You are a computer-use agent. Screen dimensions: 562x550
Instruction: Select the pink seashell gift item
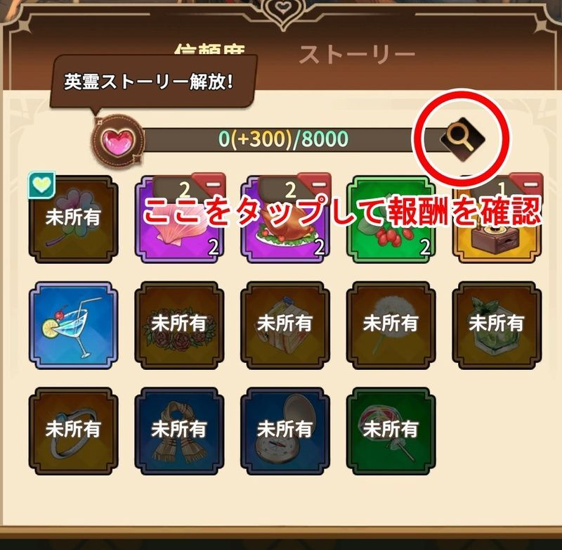179,219
